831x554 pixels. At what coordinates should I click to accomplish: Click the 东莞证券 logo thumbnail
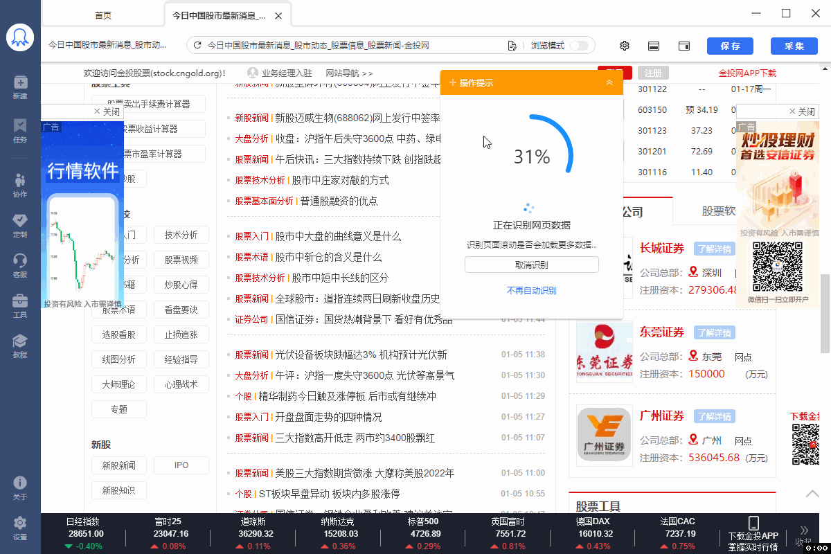[x=605, y=352]
